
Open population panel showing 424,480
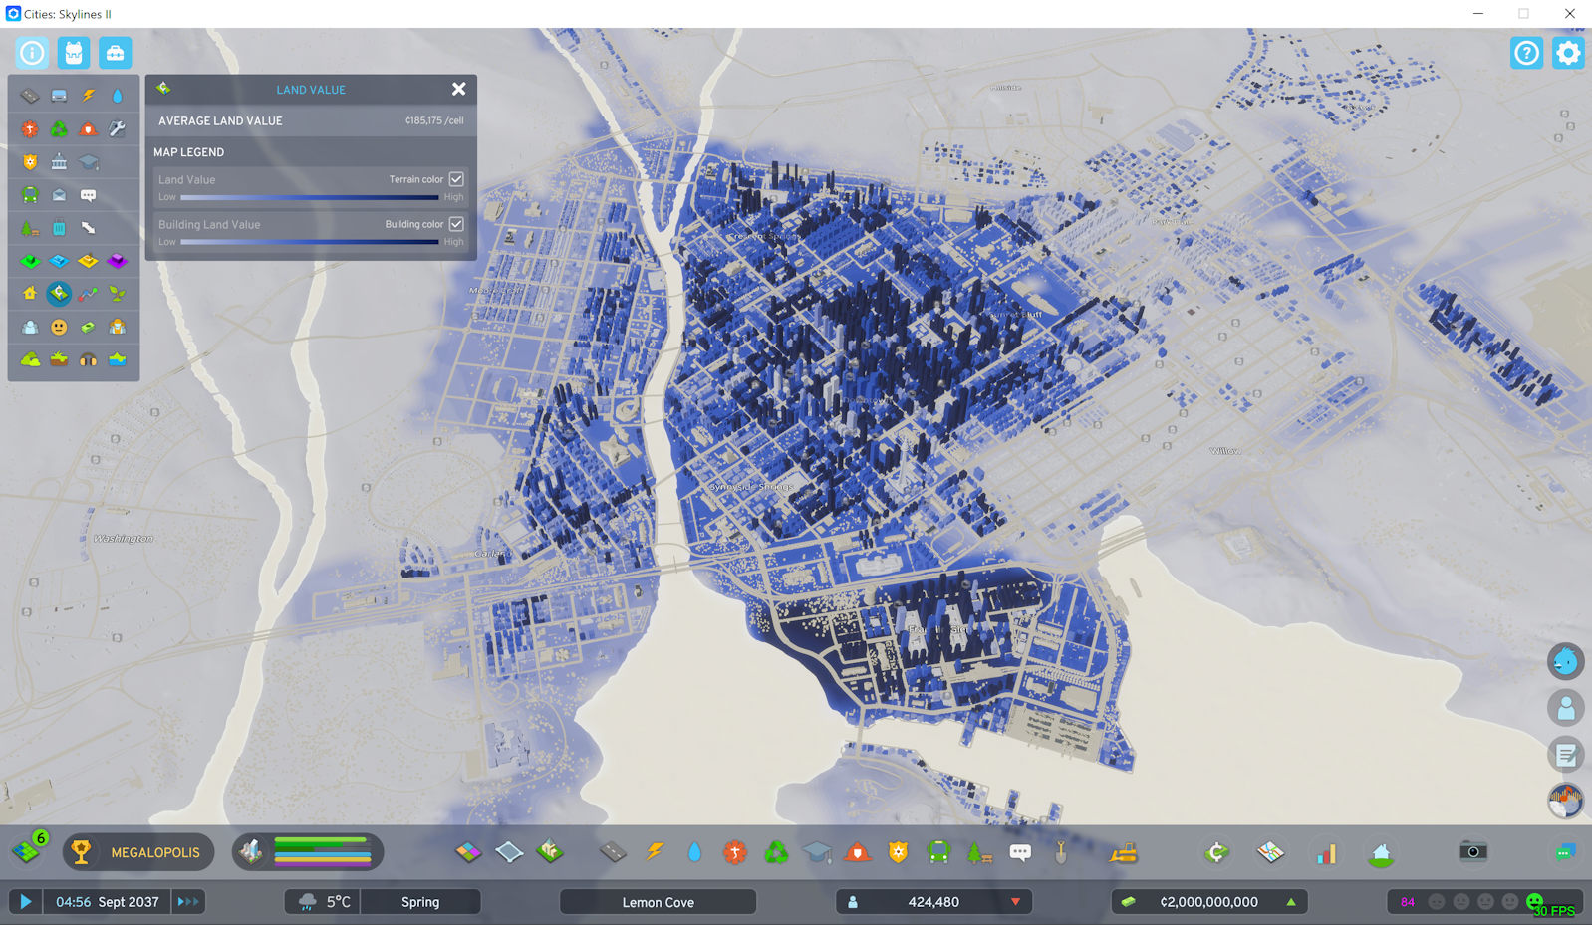coord(933,902)
